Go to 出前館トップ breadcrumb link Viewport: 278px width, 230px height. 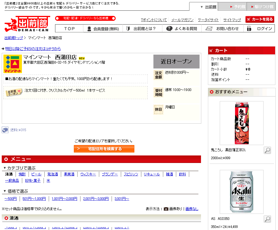14,38
